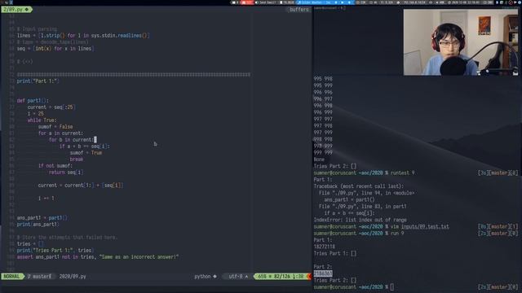Image resolution: width=522 pixels, height=293 pixels.
Task: Click the if not sumof: line
Action: [55, 166]
